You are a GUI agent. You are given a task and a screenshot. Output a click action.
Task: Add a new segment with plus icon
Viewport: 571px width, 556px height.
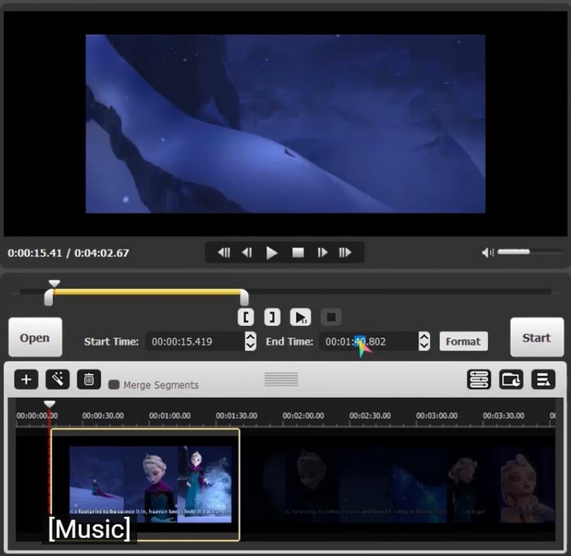pos(26,380)
